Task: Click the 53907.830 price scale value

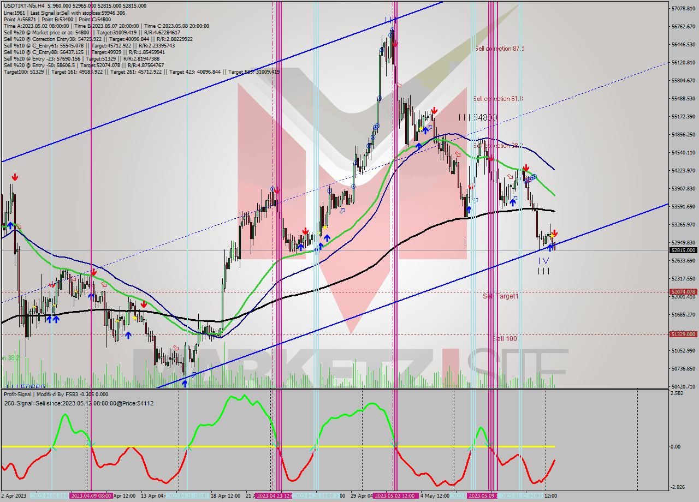Action: [x=683, y=189]
